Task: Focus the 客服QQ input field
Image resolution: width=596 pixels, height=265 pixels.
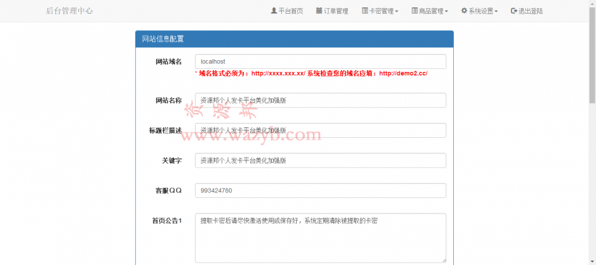Action: [x=320, y=191]
